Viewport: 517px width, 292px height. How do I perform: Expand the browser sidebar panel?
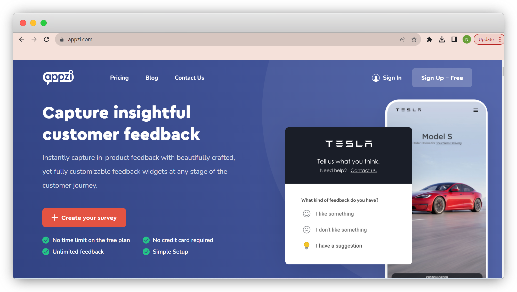point(454,39)
